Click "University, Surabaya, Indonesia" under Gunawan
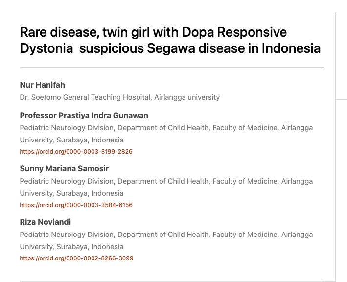Image resolution: width=347 pixels, height=282 pixels. point(71,140)
